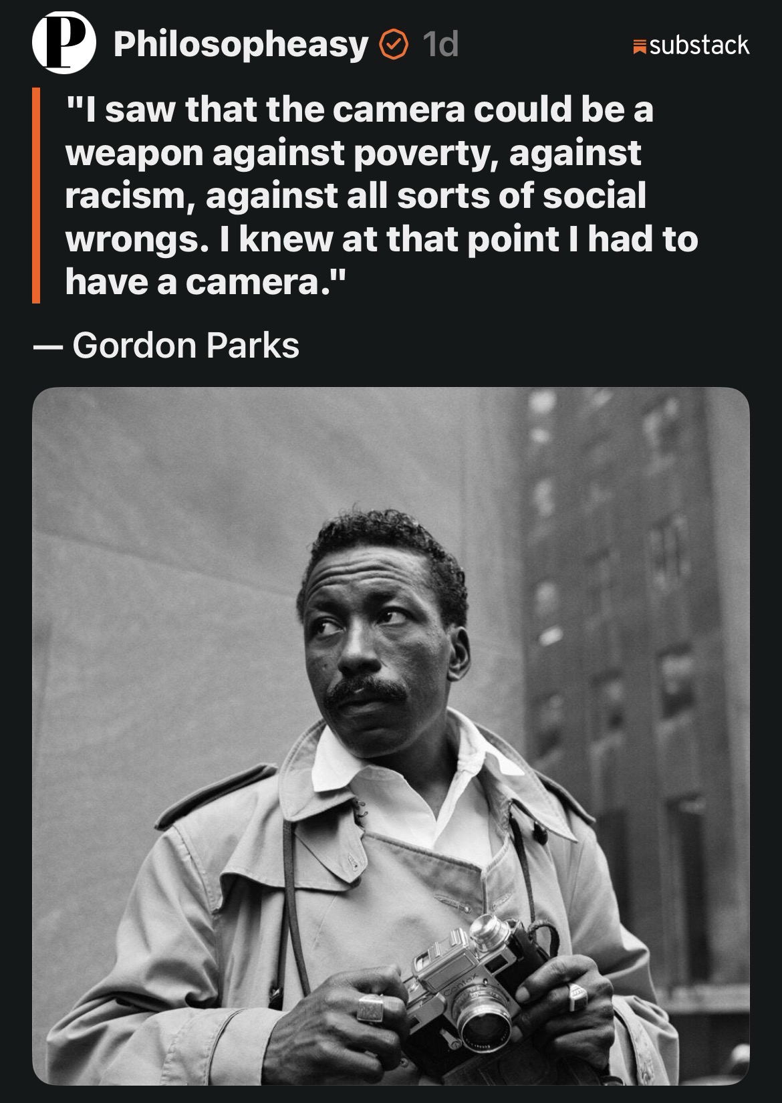The height and width of the screenshot is (1103, 782).
Task: Open the Philosopheasy round P avatar
Action: coord(65,43)
